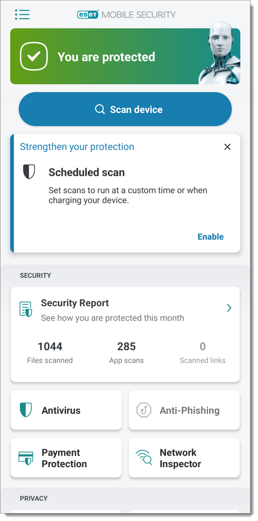Click the ESET Mobile Security logo
Screen dimensions: 258x521
click(126, 14)
